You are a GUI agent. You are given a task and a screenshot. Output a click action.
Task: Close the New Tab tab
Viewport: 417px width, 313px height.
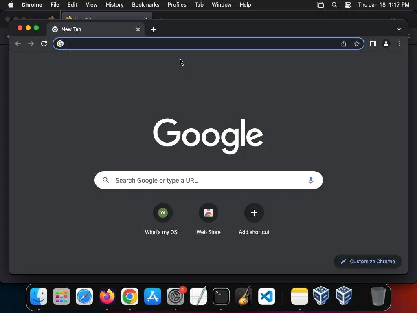pos(138,29)
